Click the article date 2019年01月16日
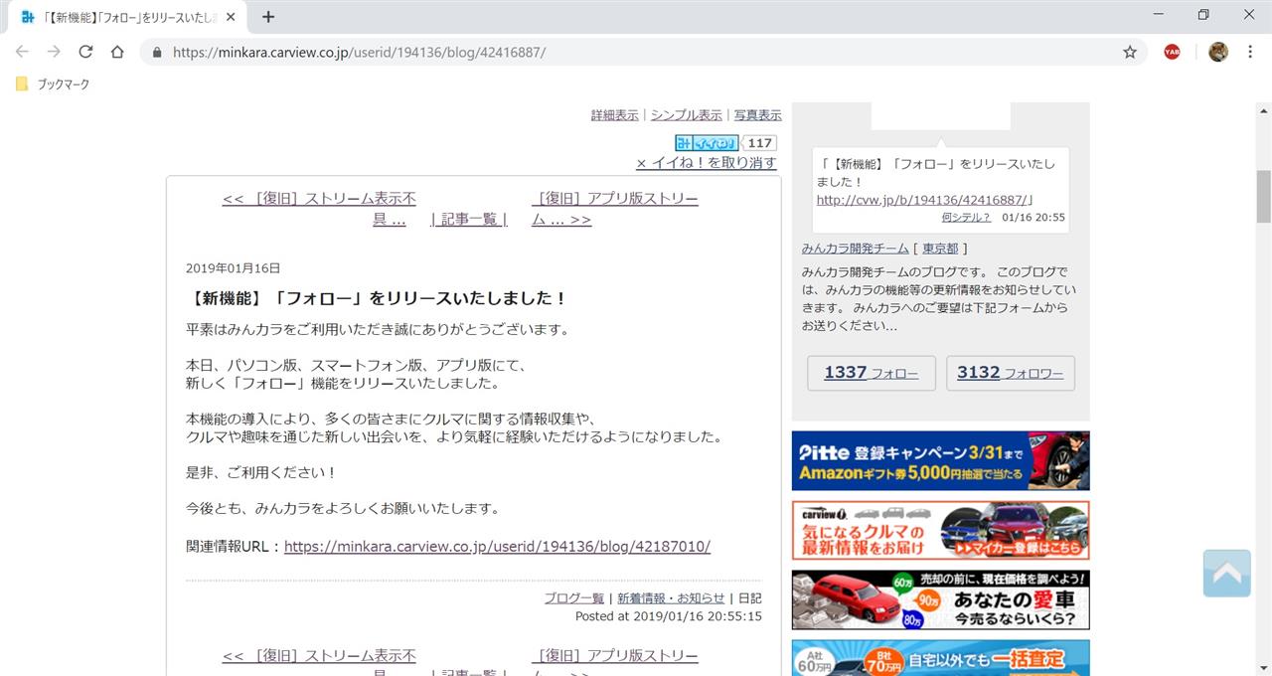This screenshot has width=1272, height=676. point(234,268)
